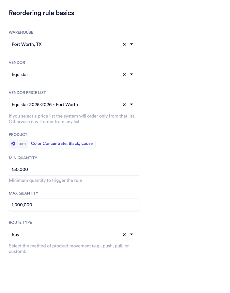This screenshot has width=230, height=293.
Task: Click the Equistar 2025-2026 - Fort Worth value
Action: (45, 104)
